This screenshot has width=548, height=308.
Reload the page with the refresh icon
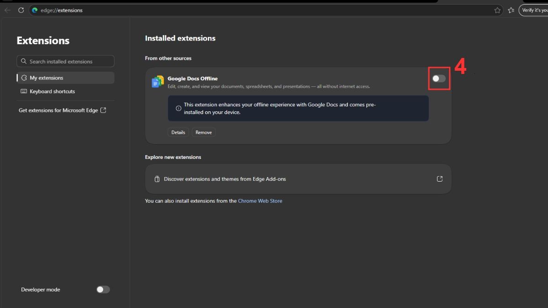[21, 10]
